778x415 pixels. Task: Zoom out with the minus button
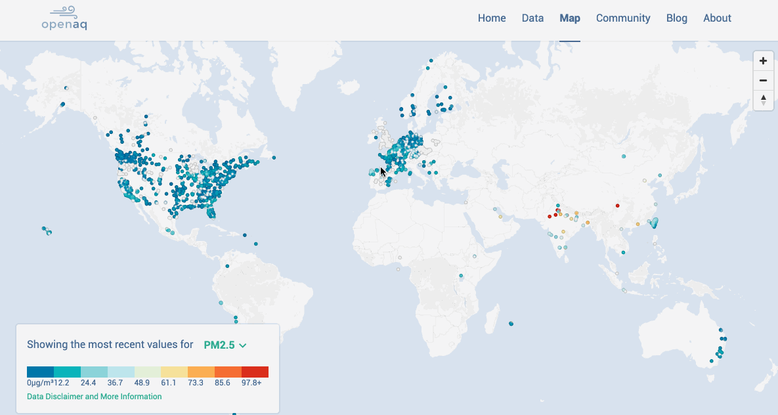pyautogui.click(x=763, y=81)
